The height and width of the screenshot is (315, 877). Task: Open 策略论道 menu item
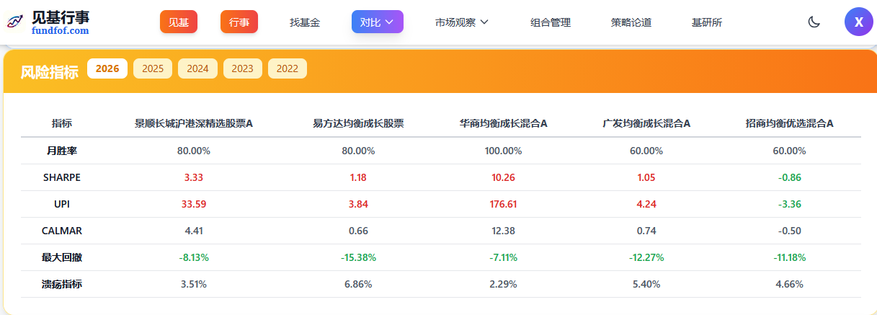tap(631, 22)
